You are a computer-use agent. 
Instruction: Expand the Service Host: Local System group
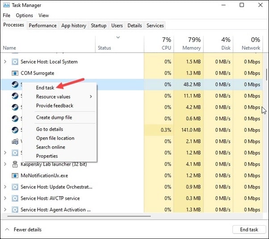(x=5, y=62)
